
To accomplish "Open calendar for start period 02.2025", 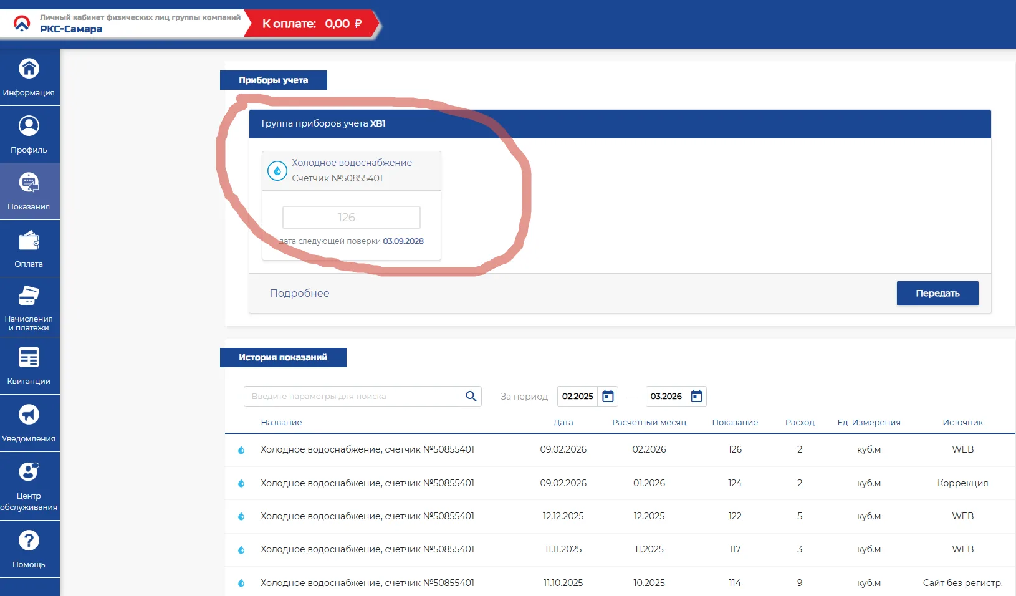I will (x=608, y=397).
